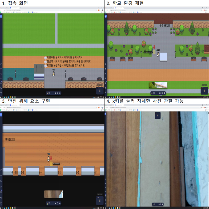
Task: Switch to first browser tab in screenshot 2
Action: (109, 8)
